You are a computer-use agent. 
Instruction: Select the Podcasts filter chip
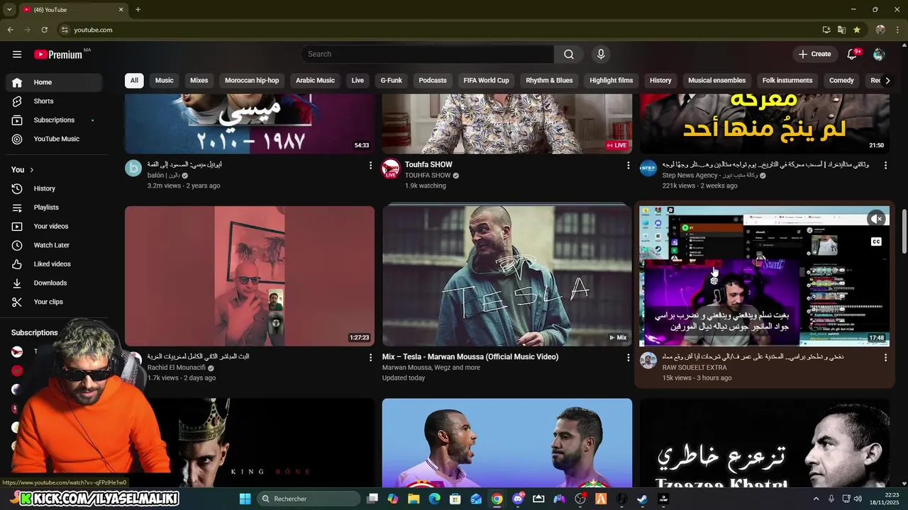click(433, 81)
